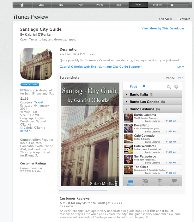Click 'Released: 04 January 2014' text

pos(34,107)
